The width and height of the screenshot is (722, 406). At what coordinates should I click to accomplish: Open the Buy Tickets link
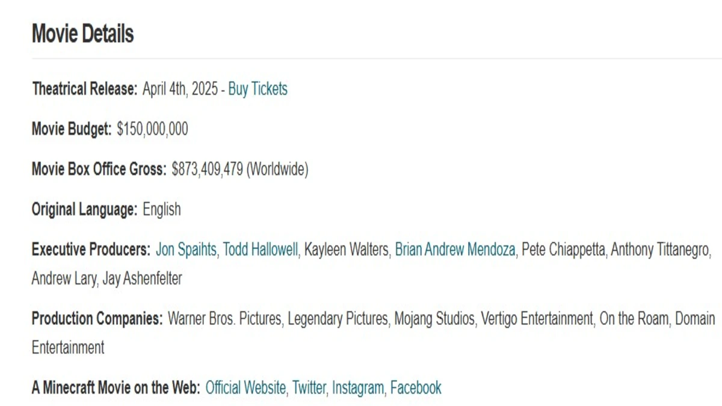pos(258,90)
